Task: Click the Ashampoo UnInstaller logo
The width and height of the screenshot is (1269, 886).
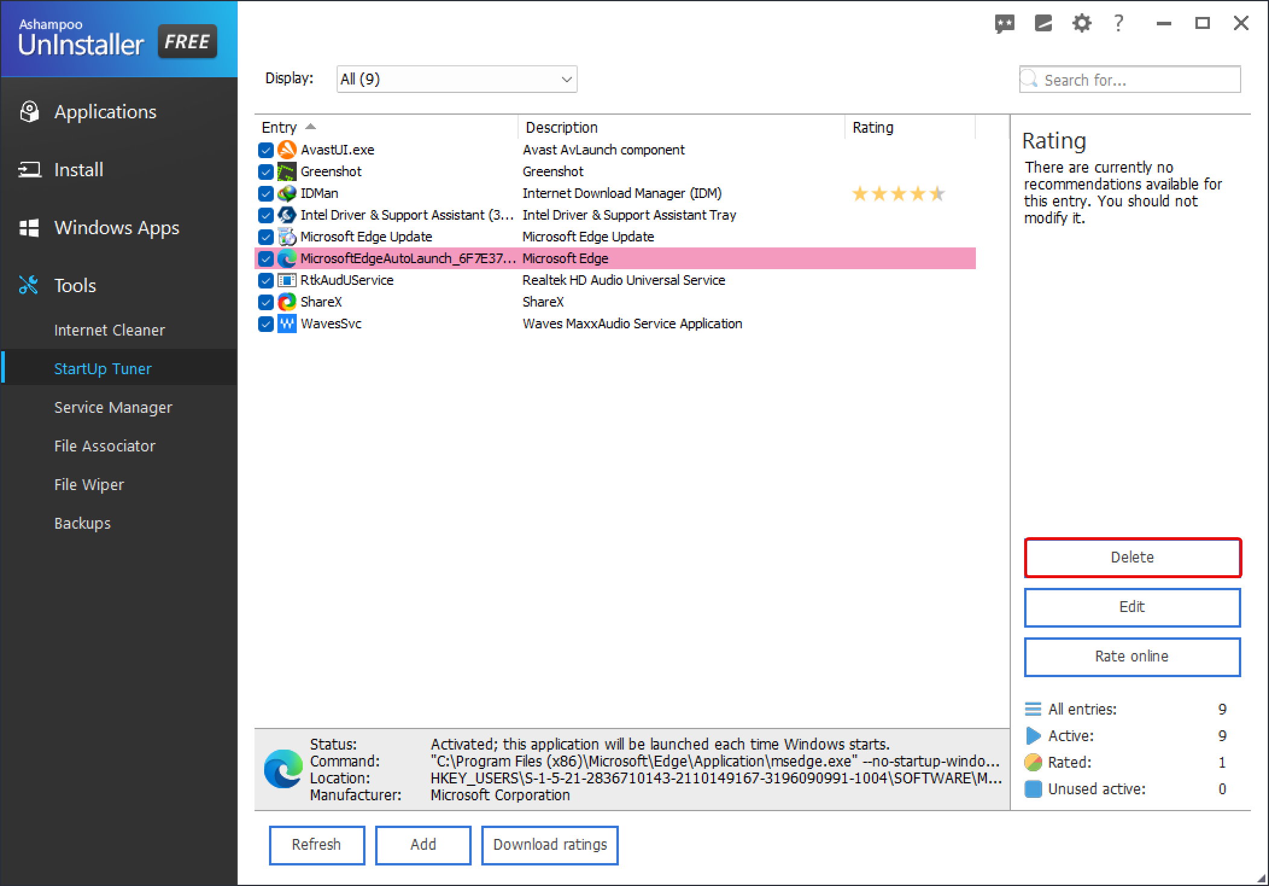Action: [x=81, y=38]
